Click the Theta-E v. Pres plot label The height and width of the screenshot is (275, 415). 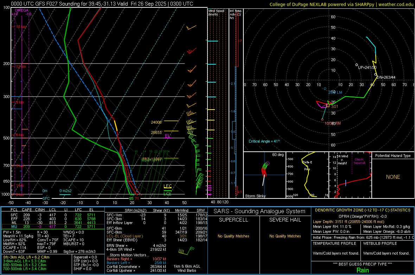click(x=307, y=165)
